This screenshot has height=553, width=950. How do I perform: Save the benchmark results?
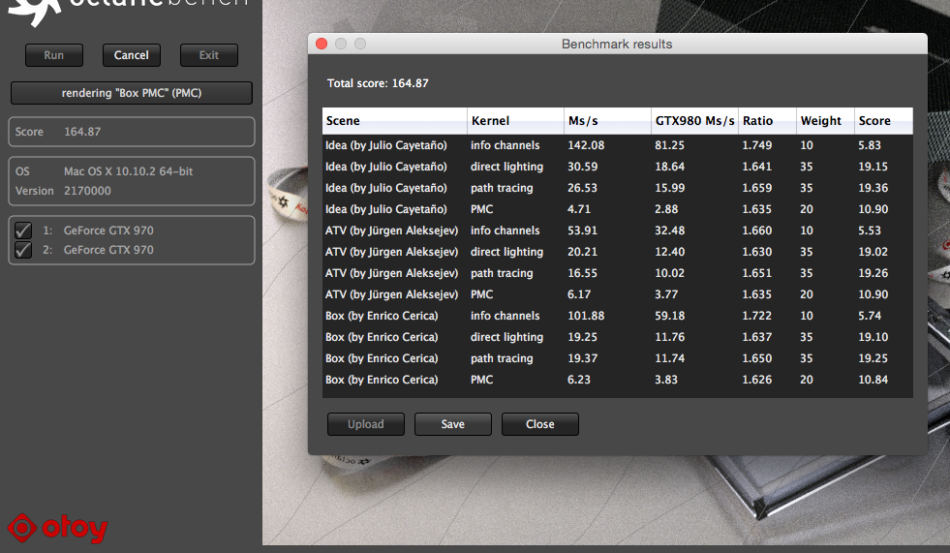(x=453, y=424)
